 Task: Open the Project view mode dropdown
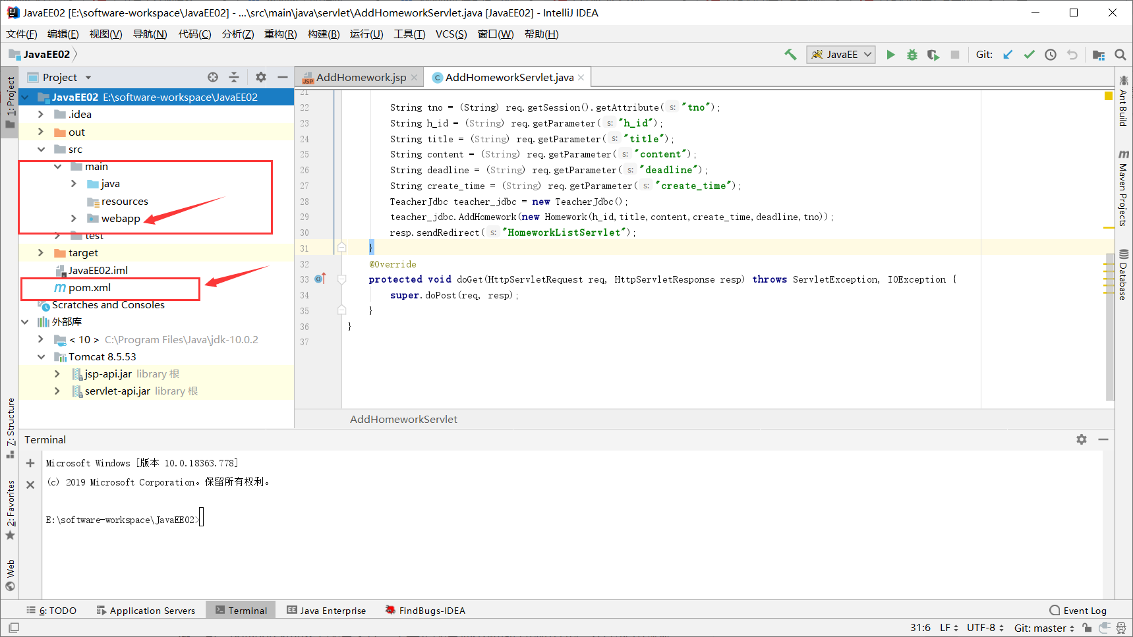88,77
